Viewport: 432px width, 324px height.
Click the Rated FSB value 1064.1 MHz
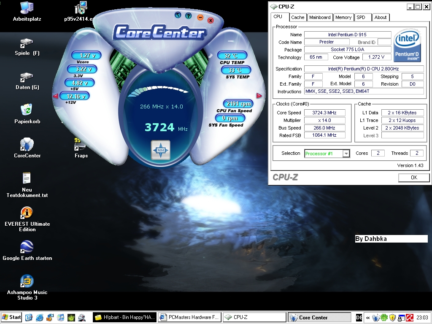(324, 135)
